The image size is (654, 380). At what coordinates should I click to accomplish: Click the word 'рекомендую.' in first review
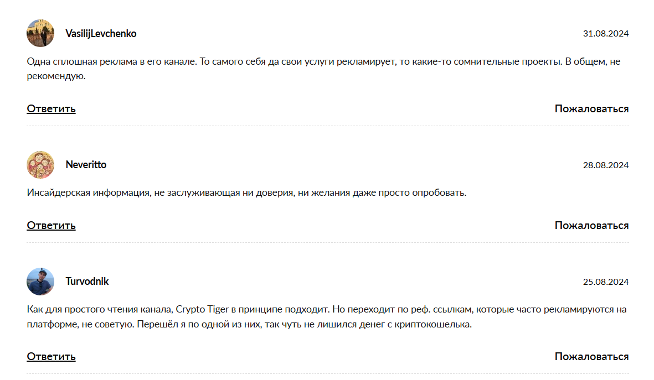pyautogui.click(x=56, y=76)
